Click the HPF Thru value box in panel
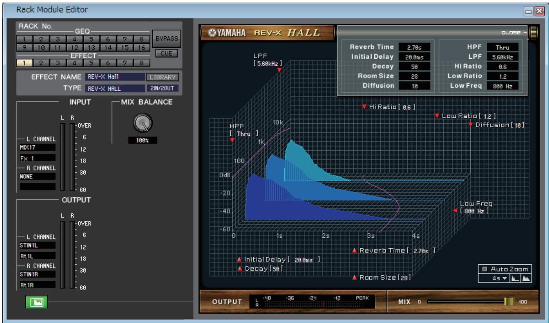 point(502,47)
